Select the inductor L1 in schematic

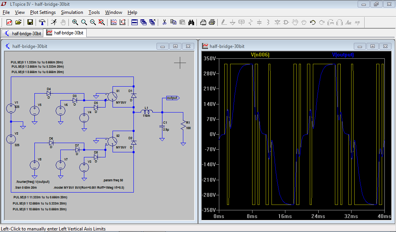tap(147, 112)
